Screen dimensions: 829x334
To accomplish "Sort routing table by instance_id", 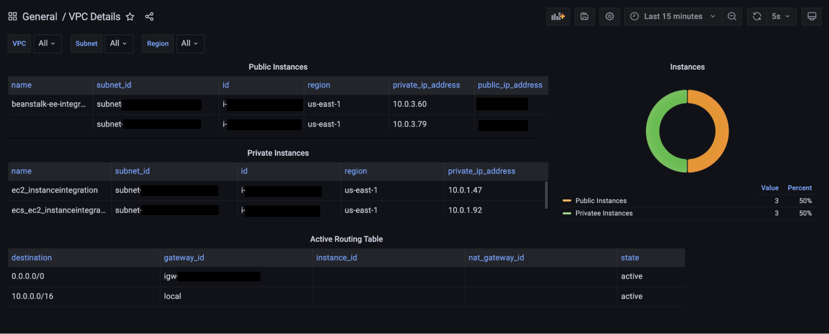I will (336, 258).
